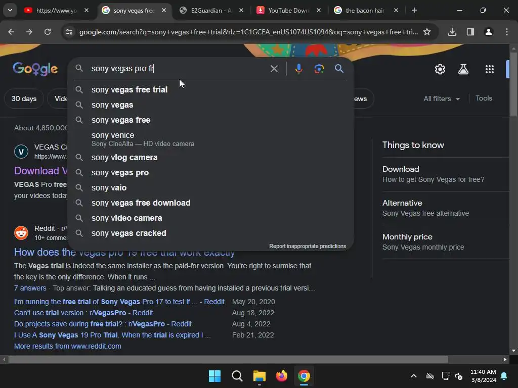Switch to the YouTube tab

tap(56, 10)
